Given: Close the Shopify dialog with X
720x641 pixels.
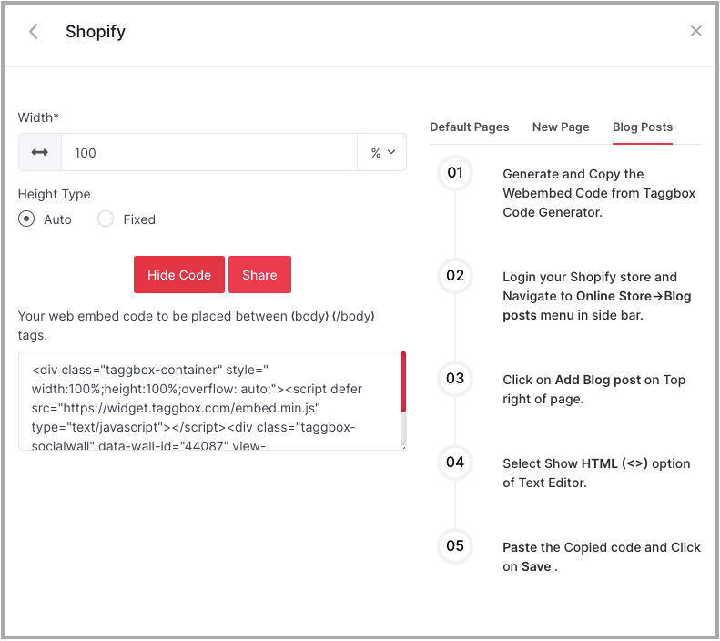Looking at the screenshot, I should pos(695,31).
